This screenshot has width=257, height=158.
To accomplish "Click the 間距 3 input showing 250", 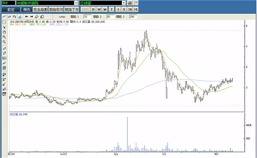I will point(133,17).
